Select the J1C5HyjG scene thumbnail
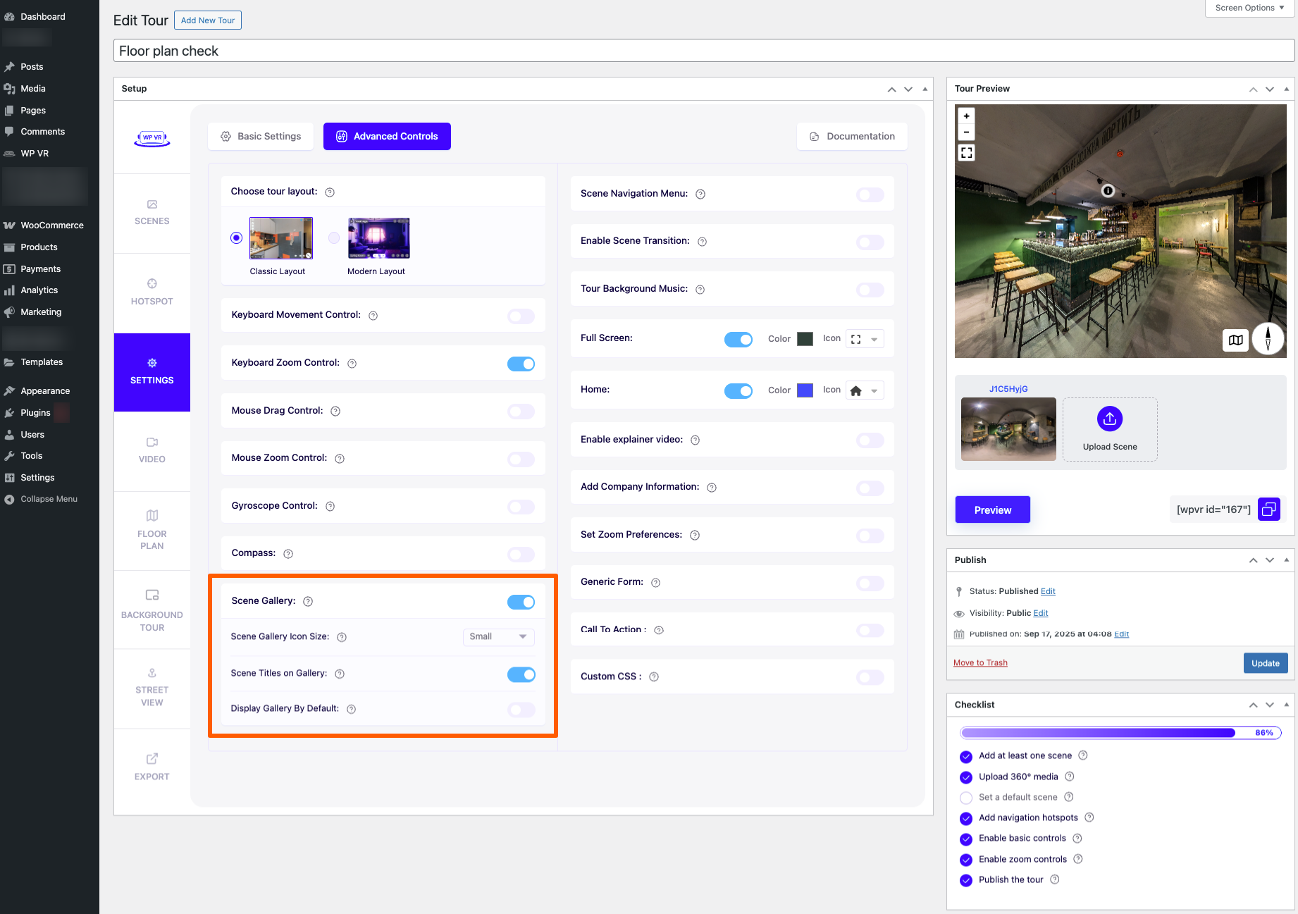The image size is (1298, 914). coord(1008,429)
